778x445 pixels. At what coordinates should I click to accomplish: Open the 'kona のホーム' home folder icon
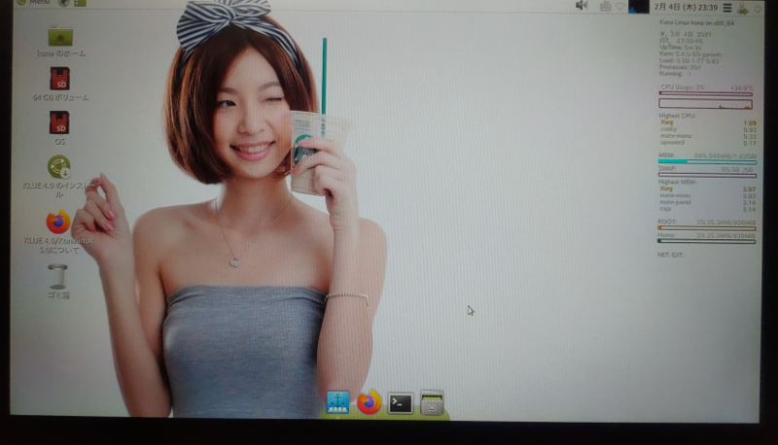[x=60, y=41]
